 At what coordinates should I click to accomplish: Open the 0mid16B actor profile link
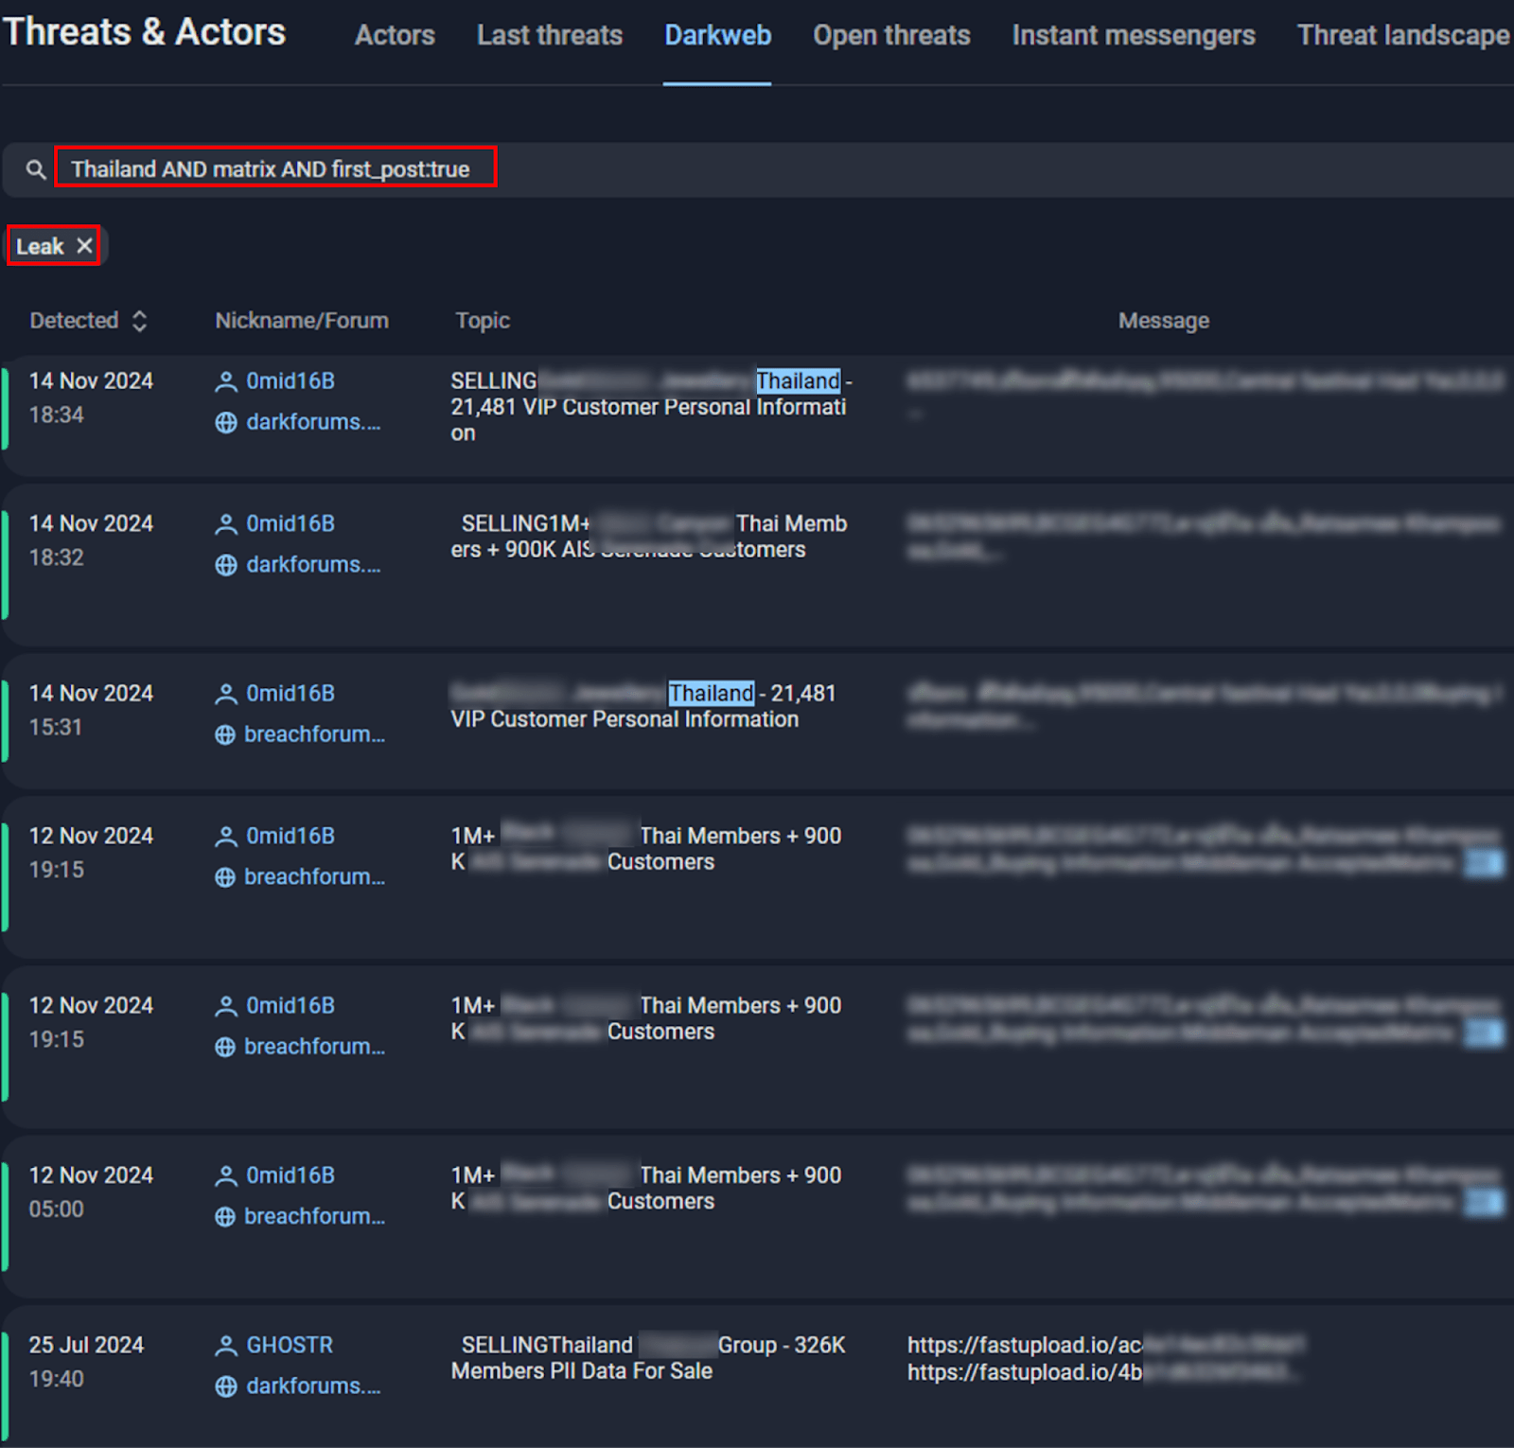[x=290, y=380]
